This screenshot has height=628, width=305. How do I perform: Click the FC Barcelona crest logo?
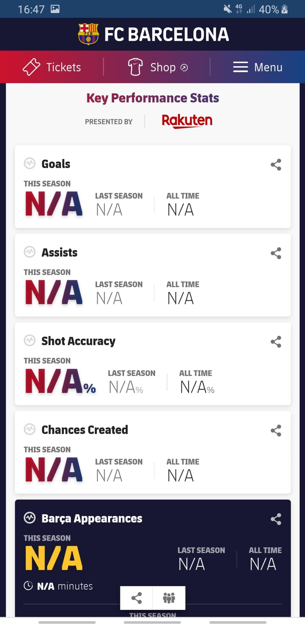(x=88, y=34)
